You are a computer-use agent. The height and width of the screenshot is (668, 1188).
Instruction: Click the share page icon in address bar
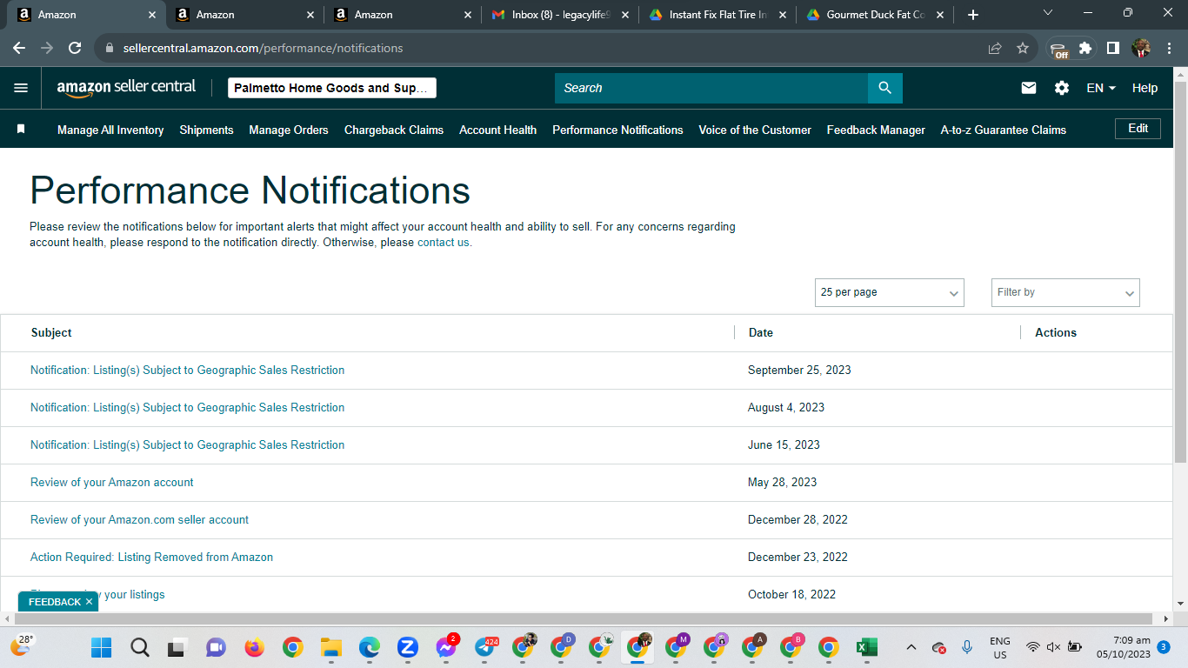(x=995, y=48)
